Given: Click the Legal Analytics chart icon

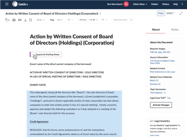Looking at the screenshot, I should [x=151, y=121].
